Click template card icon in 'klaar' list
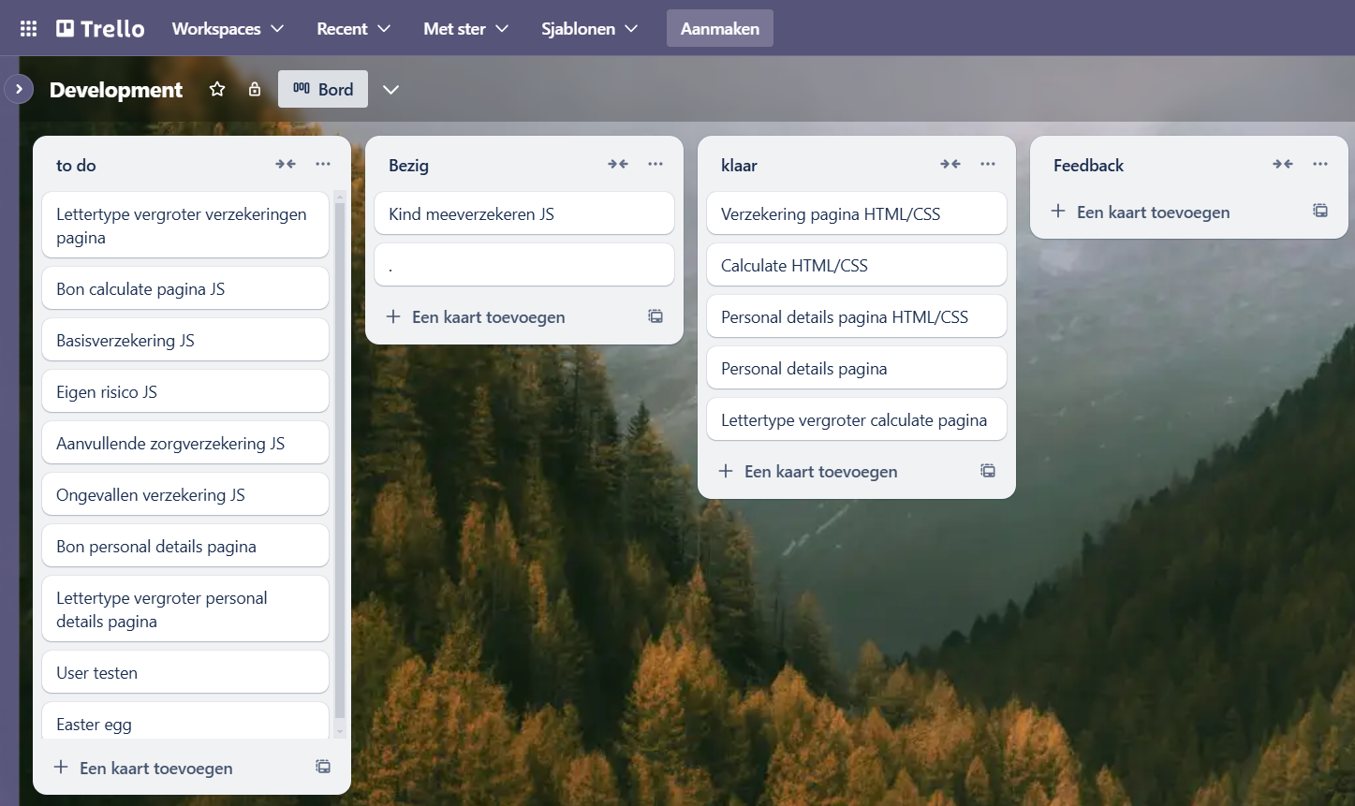 pos(988,471)
